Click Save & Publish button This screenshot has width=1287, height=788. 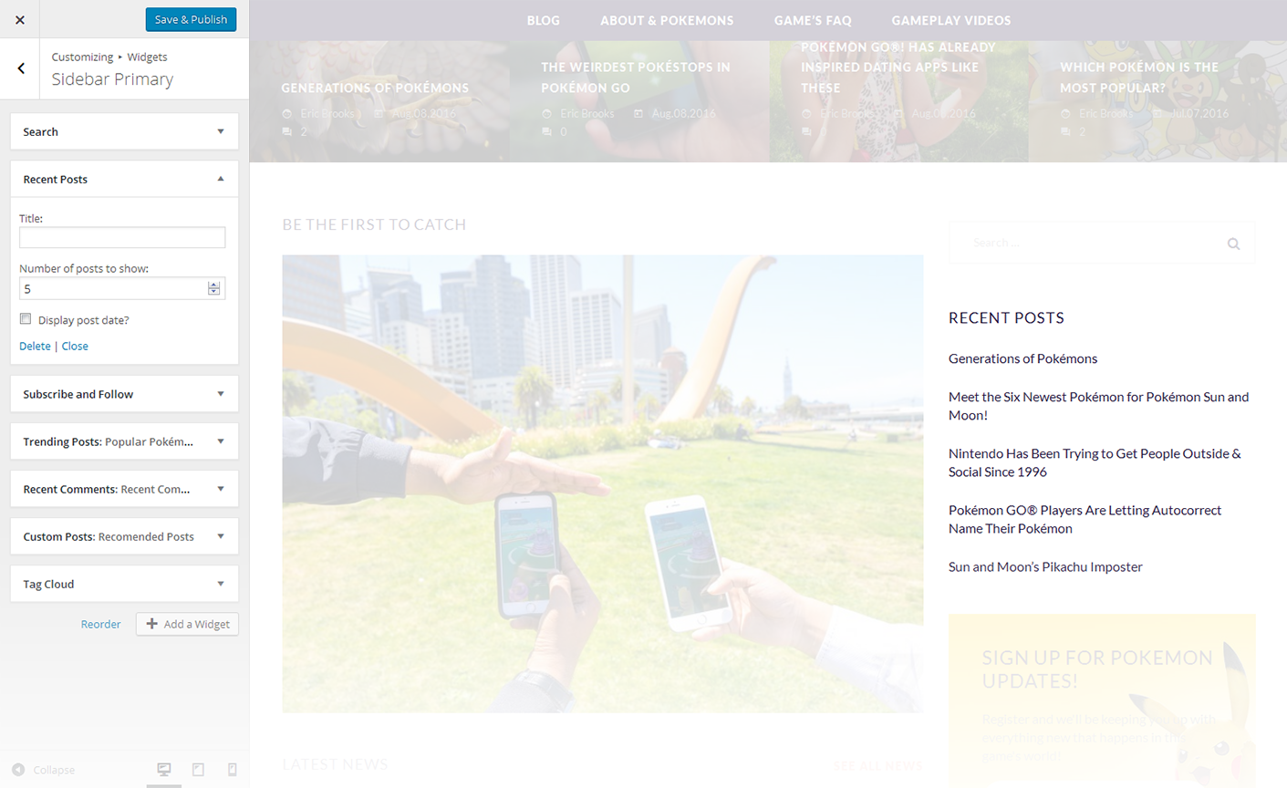pyautogui.click(x=191, y=19)
